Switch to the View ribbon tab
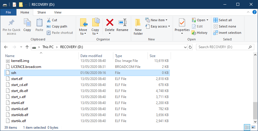Screen dimensions: 258x131 58,12
